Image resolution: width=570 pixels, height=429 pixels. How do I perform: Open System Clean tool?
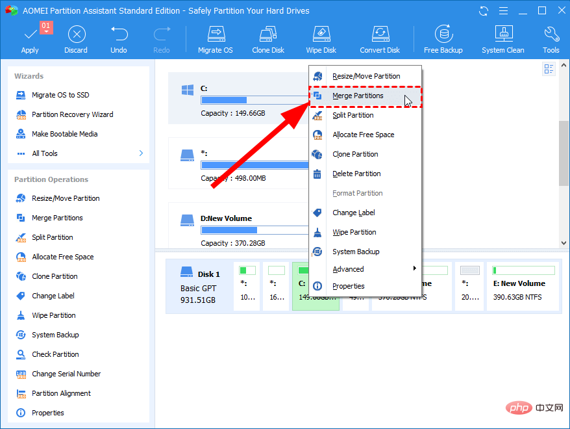point(503,35)
